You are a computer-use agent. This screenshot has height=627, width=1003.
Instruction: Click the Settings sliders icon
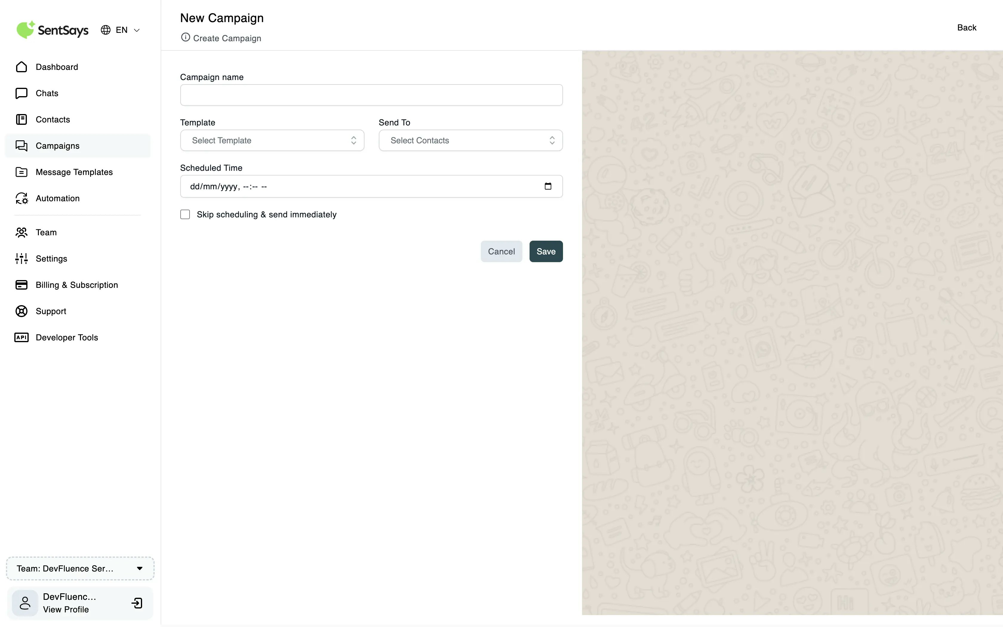pos(21,259)
